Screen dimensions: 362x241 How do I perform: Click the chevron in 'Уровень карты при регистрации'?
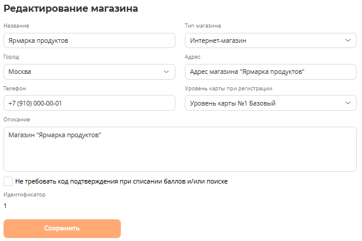[x=348, y=103]
